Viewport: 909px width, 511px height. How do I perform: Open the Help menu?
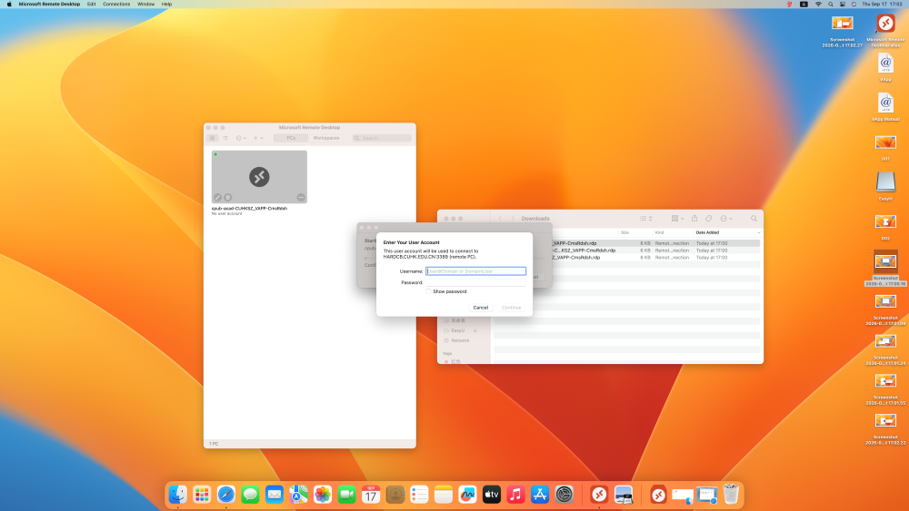pyautogui.click(x=166, y=4)
